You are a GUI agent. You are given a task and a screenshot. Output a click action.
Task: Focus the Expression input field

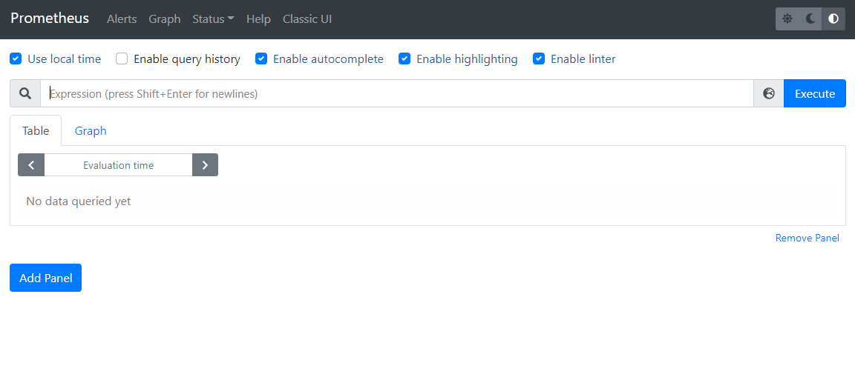397,93
